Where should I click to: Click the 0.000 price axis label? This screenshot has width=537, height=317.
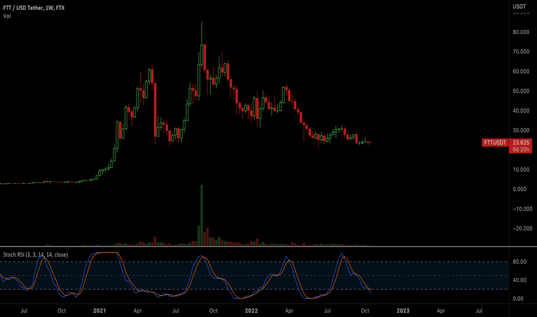tap(520, 189)
